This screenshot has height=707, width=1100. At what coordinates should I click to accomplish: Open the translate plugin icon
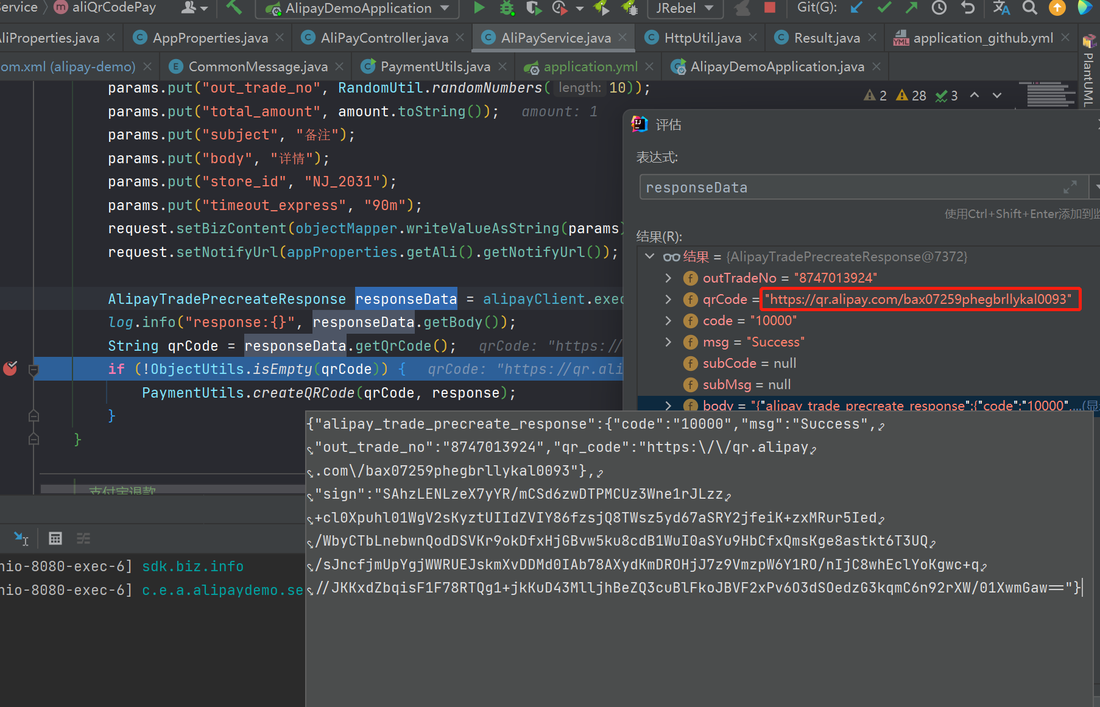(1001, 7)
